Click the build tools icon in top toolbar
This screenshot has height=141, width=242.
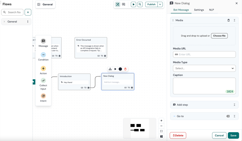(x=118, y=4)
